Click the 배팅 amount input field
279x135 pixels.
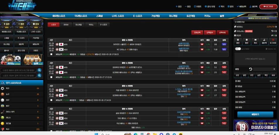[x=264, y=69]
